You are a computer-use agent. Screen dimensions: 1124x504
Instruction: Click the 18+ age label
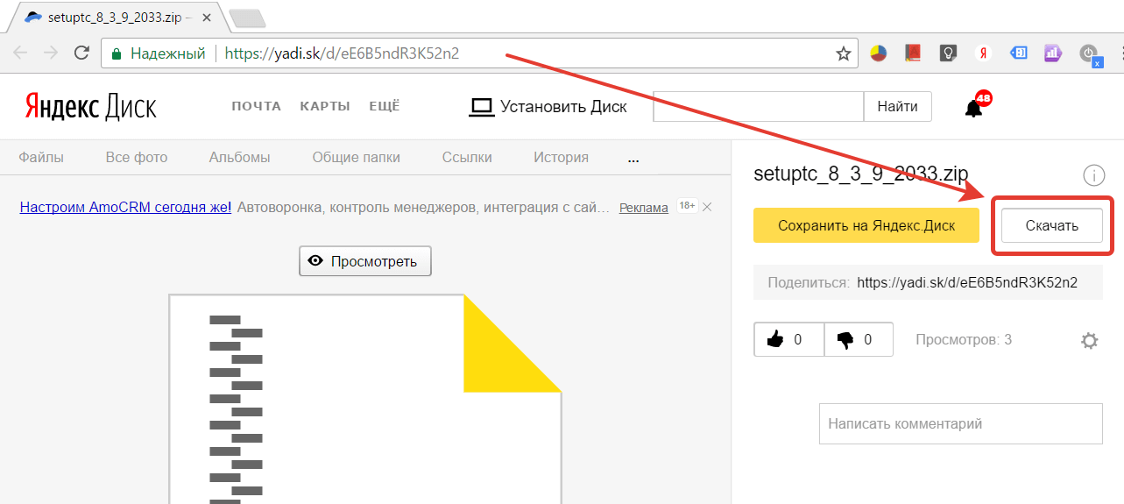(688, 207)
